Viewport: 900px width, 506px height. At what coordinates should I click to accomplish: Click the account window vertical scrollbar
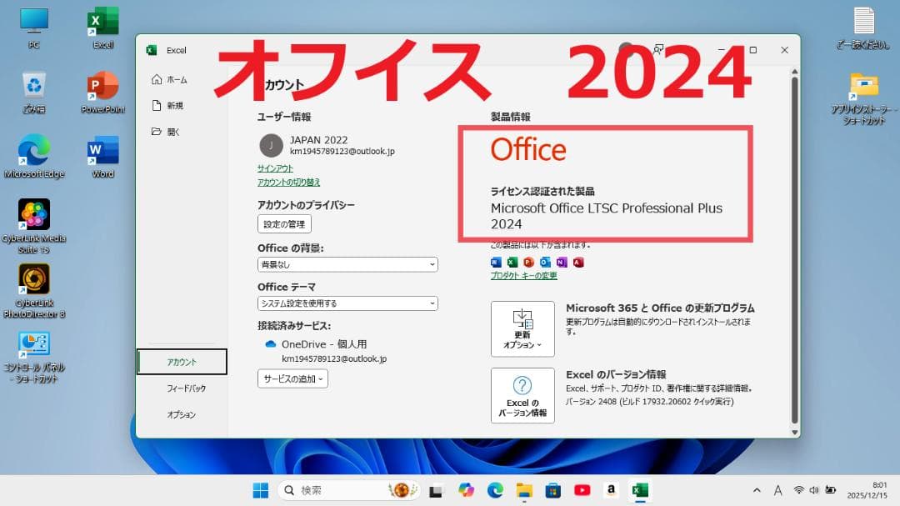click(x=795, y=250)
